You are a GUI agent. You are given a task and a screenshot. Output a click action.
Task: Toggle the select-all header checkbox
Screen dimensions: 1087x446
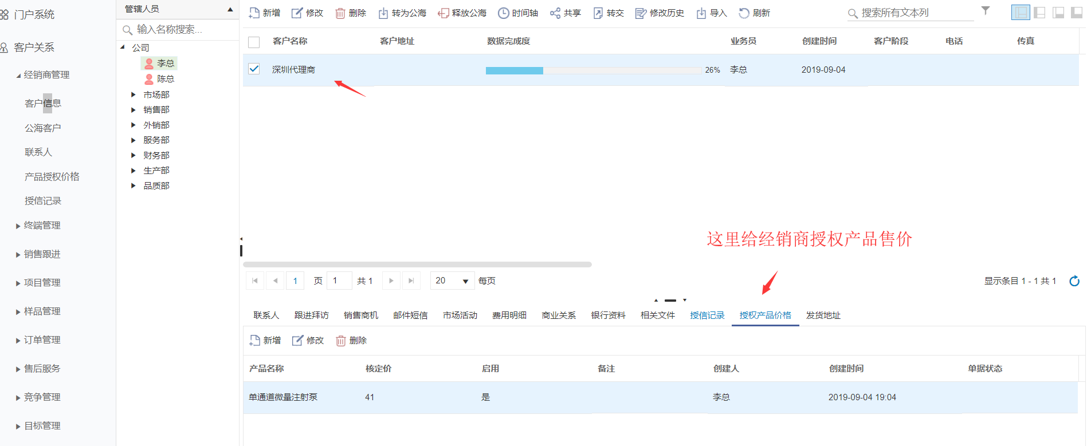pos(254,42)
